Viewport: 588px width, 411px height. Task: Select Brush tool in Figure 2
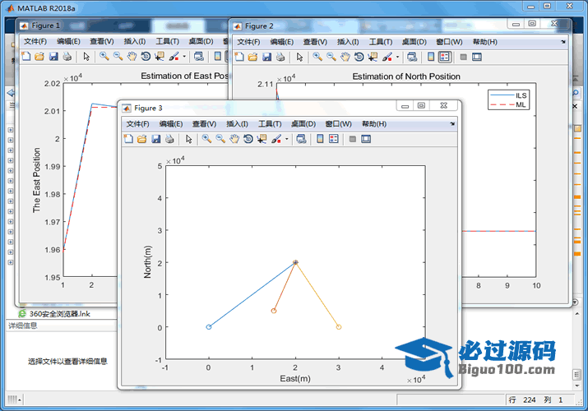pyautogui.click(x=387, y=57)
